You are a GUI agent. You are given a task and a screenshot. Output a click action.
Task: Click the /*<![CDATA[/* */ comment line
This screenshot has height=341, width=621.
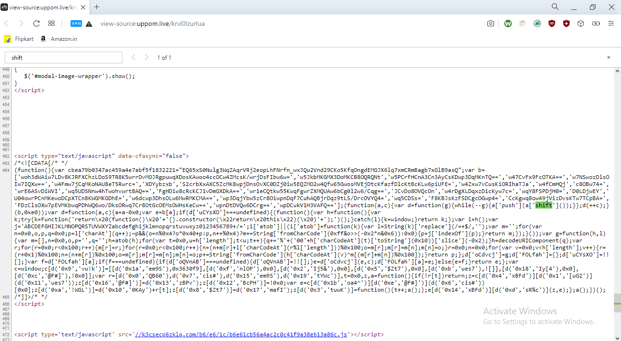click(41, 163)
